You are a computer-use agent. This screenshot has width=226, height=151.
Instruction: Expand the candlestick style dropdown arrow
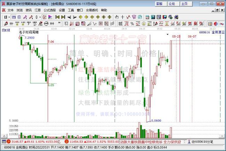pos(40,17)
